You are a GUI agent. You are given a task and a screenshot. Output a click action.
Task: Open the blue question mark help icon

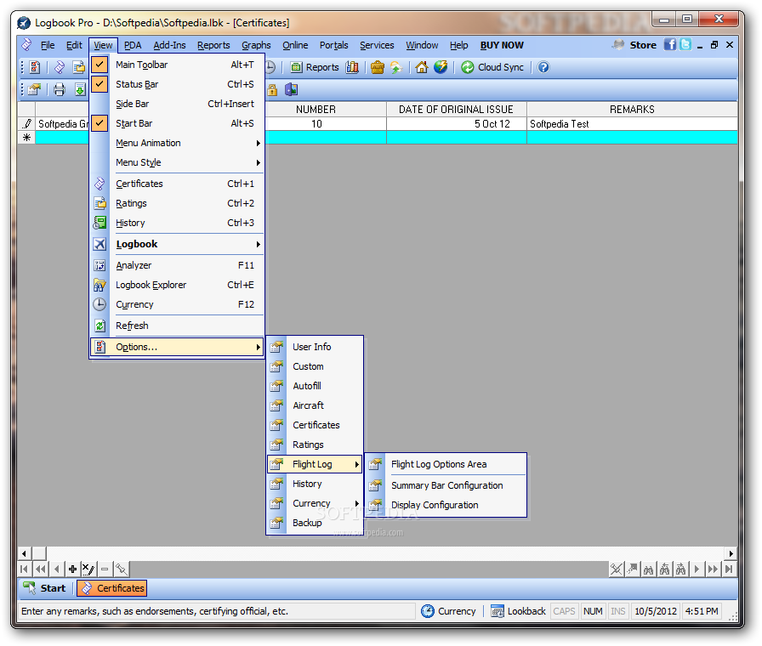coord(543,67)
